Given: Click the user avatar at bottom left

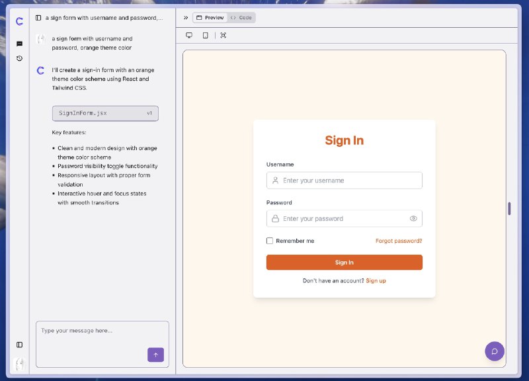Looking at the screenshot, I should [20, 364].
